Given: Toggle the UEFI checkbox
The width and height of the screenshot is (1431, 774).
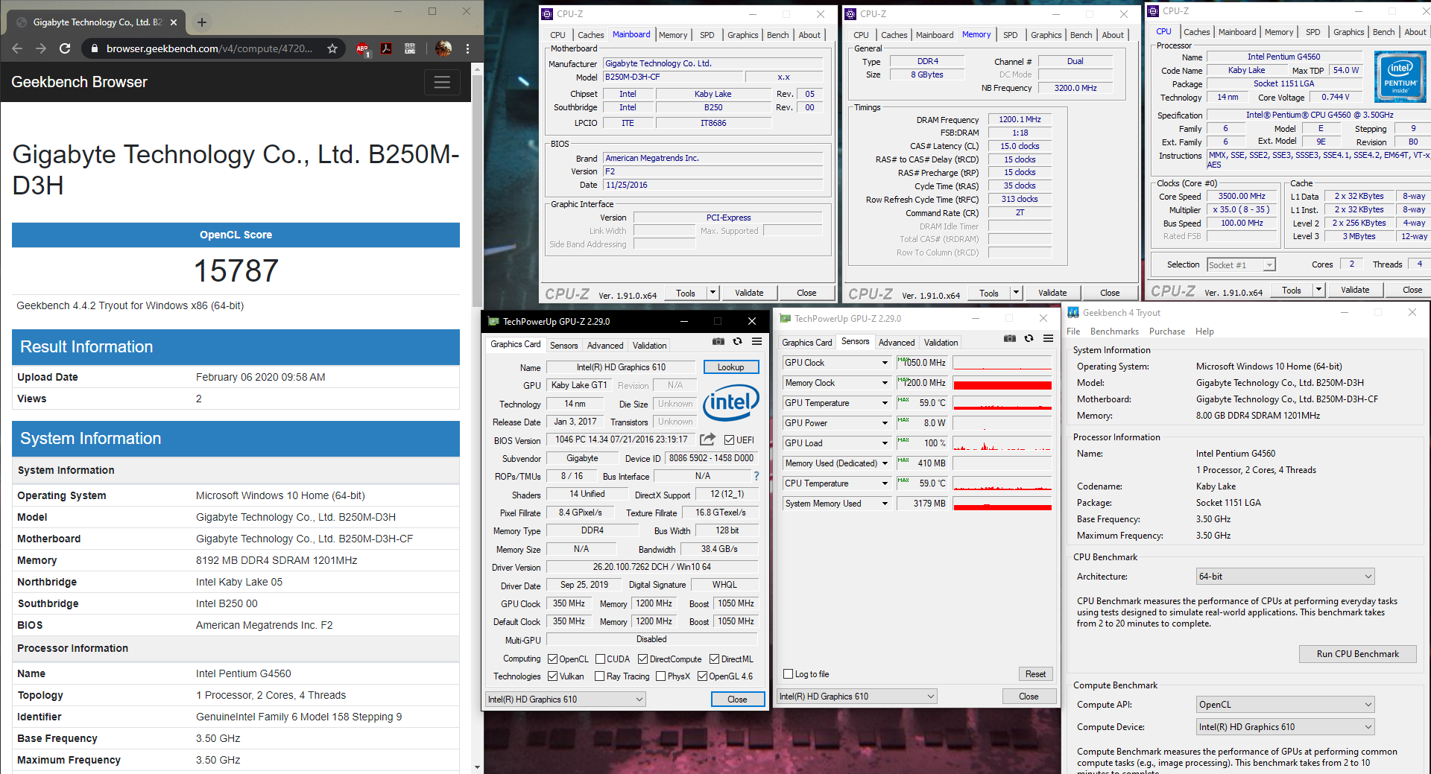Looking at the screenshot, I should coord(729,440).
